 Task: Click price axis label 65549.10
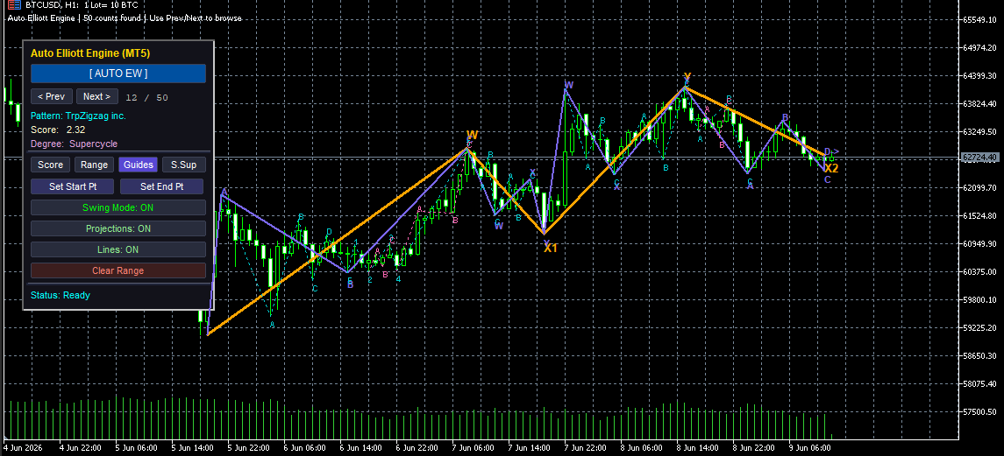980,20
